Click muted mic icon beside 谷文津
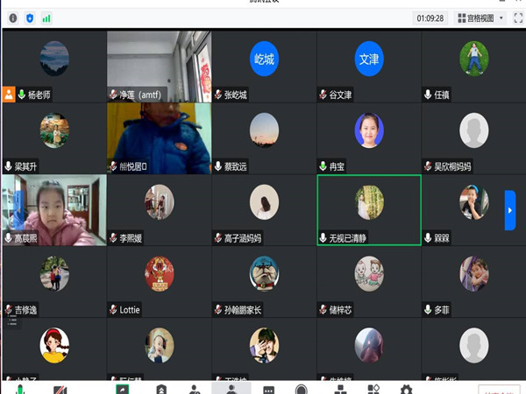 tap(323, 95)
